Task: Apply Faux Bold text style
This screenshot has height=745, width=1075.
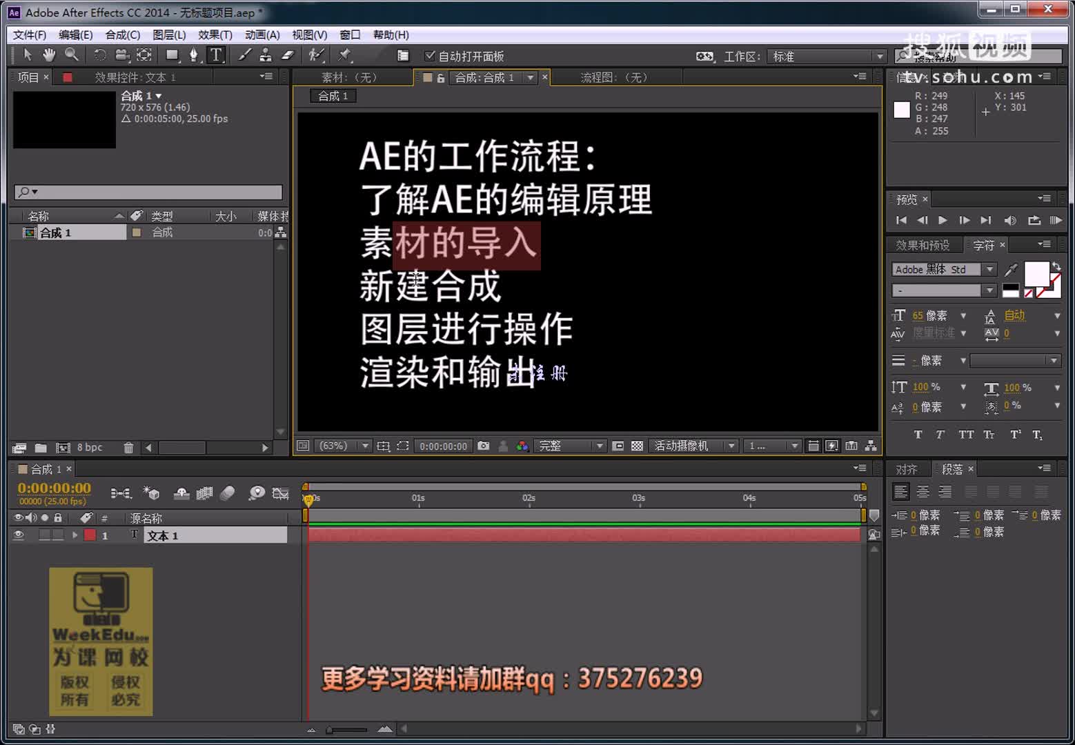Action: [918, 435]
